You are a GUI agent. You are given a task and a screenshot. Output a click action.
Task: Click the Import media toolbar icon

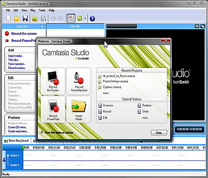[35, 18]
